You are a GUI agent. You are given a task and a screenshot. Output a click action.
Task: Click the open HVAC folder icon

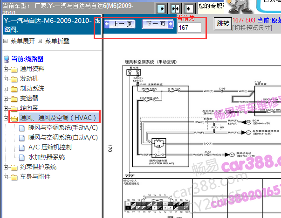point(14,119)
